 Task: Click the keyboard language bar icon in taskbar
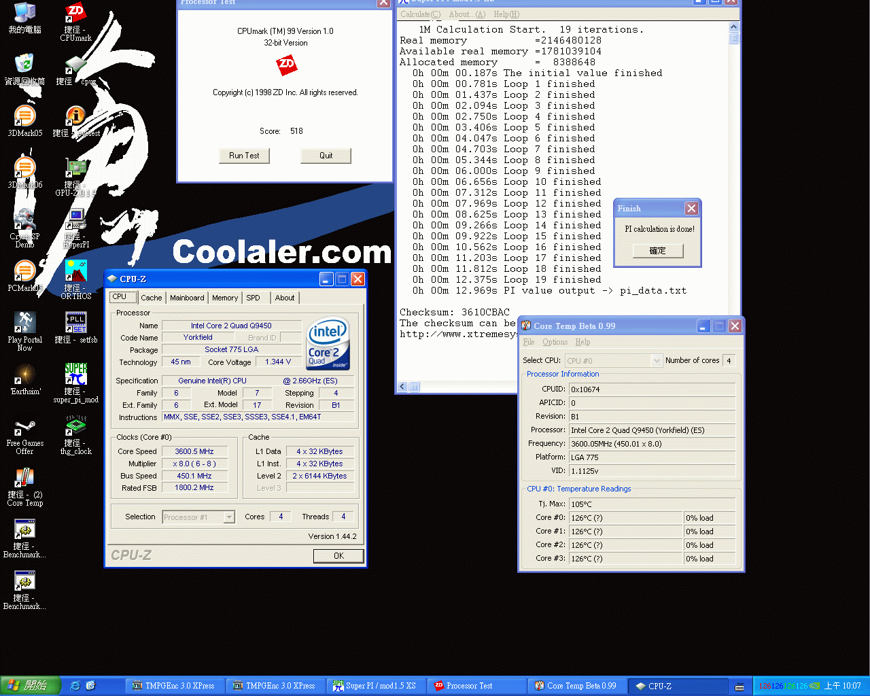tap(739, 686)
